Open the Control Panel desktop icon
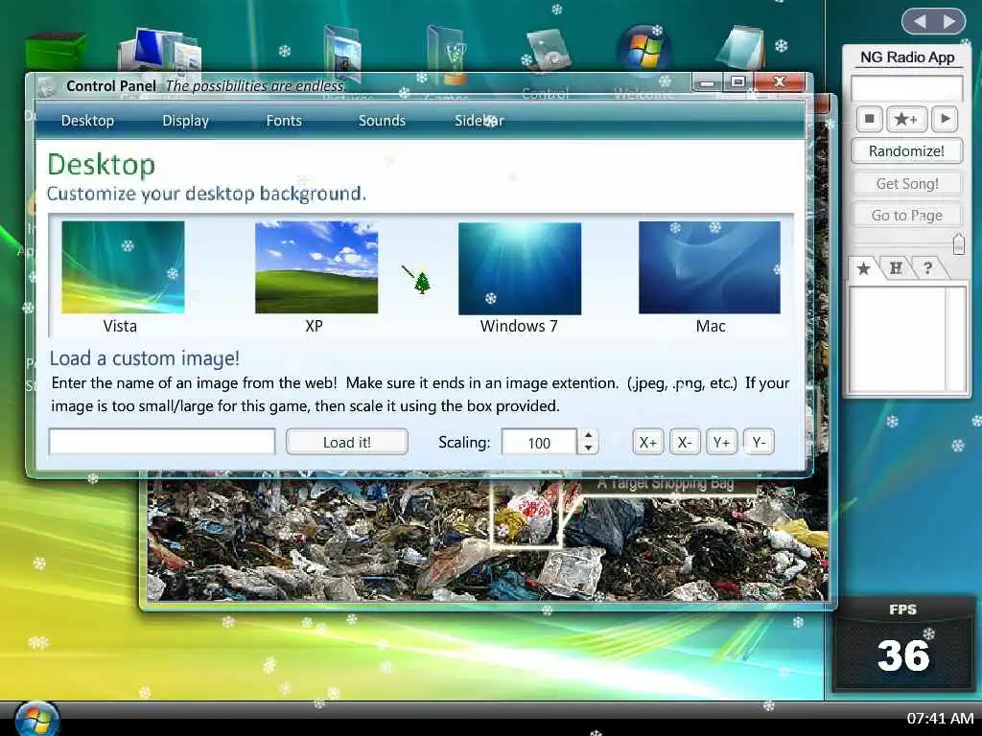Screen dimensions: 982x736 coord(549,50)
